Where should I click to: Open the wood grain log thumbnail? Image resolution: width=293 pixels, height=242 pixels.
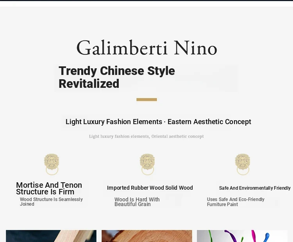147,236
